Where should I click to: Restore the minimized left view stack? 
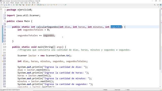(1, 7)
